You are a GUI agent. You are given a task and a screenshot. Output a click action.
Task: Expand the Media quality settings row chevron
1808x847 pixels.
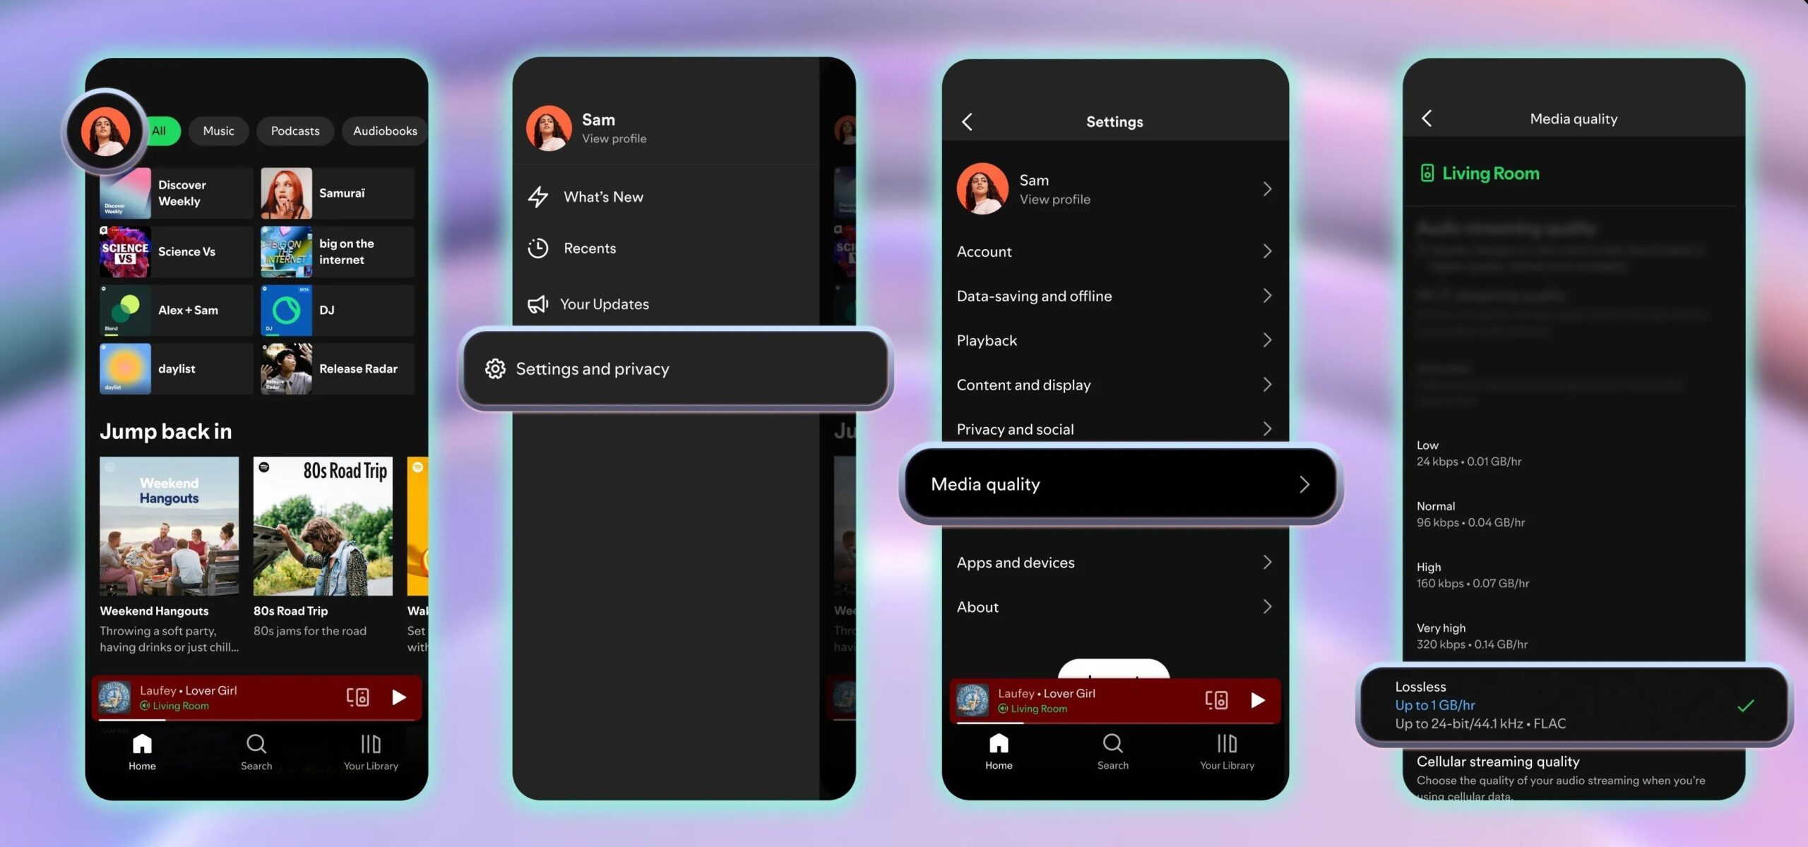coord(1304,484)
